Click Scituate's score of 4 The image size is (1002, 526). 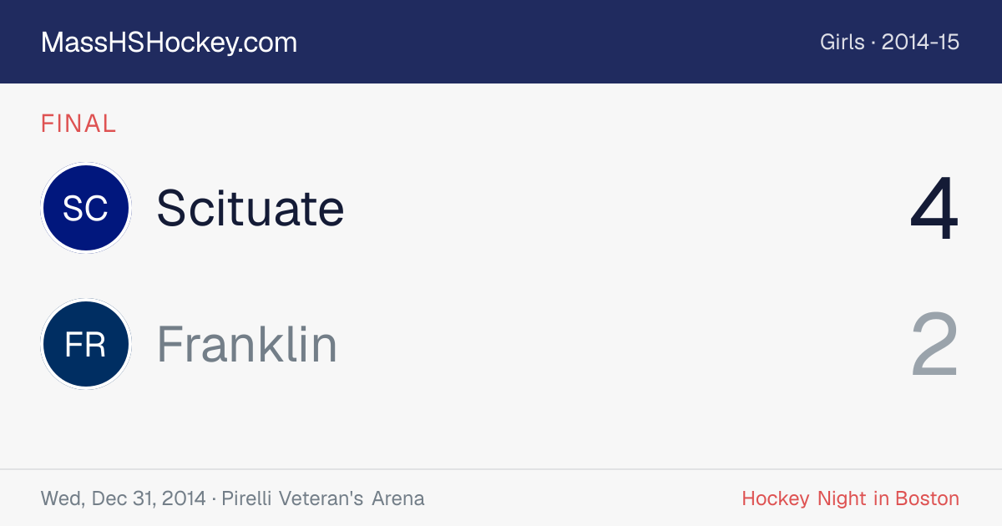coord(934,209)
